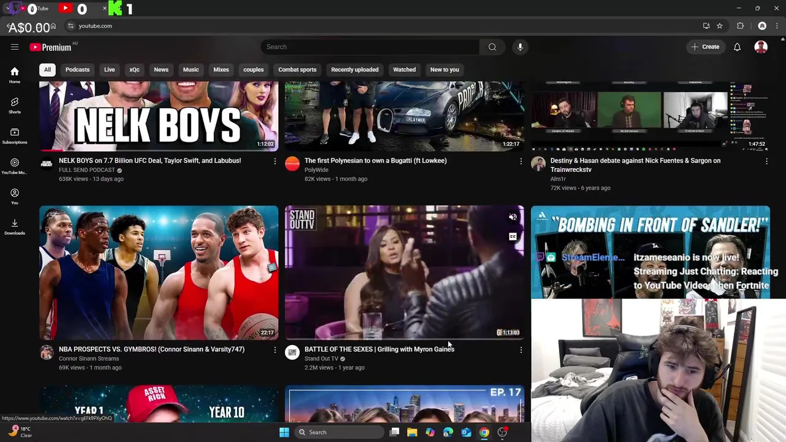This screenshot has height=442, width=786.
Task: Select the New to you filter chip
Action: pyautogui.click(x=445, y=69)
